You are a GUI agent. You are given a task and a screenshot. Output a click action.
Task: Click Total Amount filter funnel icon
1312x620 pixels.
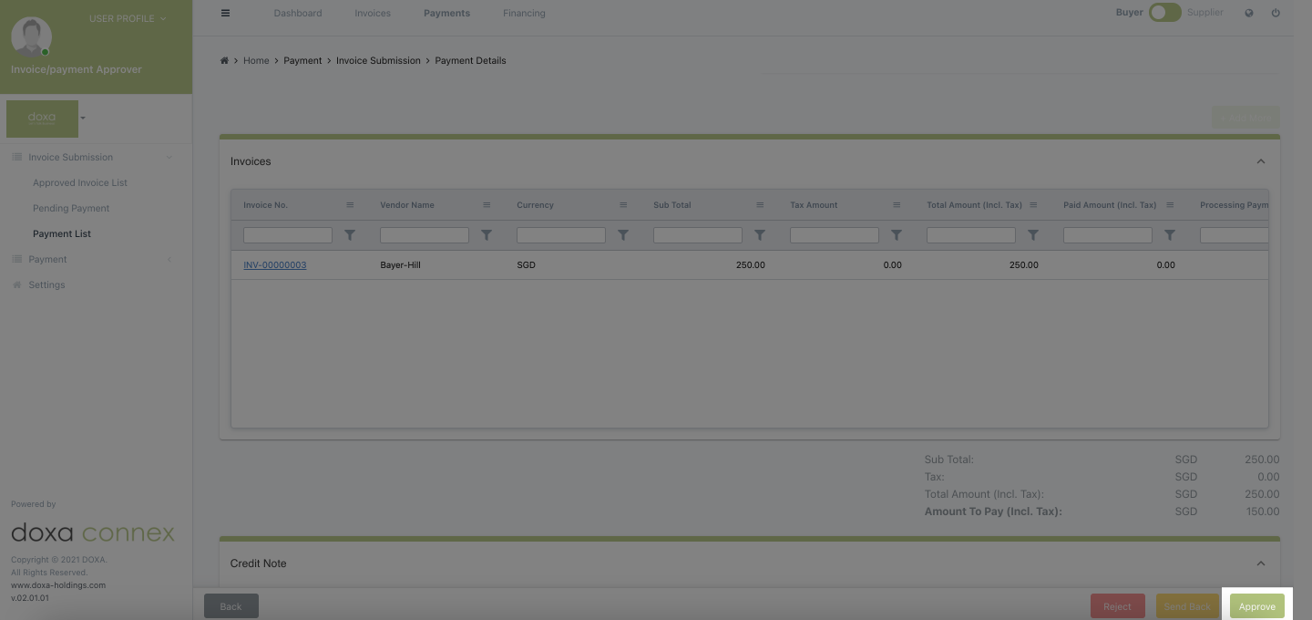tap(1033, 235)
